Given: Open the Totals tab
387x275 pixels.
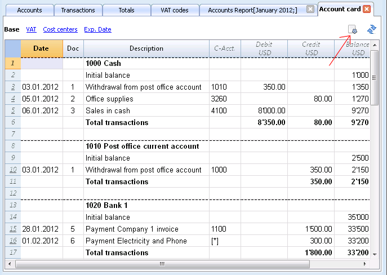Looking at the screenshot, I should tap(126, 10).
